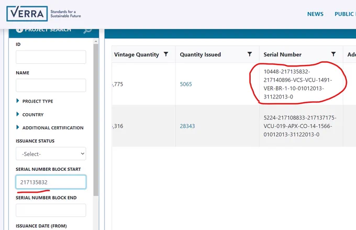Sort by Quantity Issued column header
Image resolution: width=356 pixels, height=230 pixels.
coord(200,54)
